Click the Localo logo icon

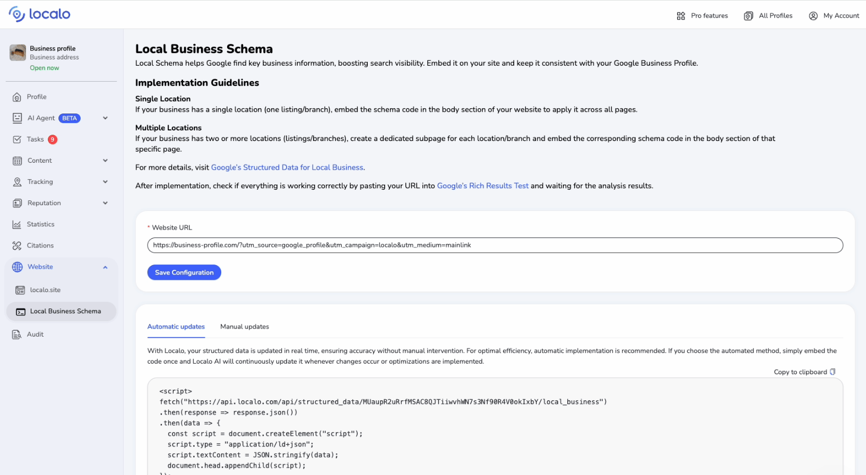17,14
